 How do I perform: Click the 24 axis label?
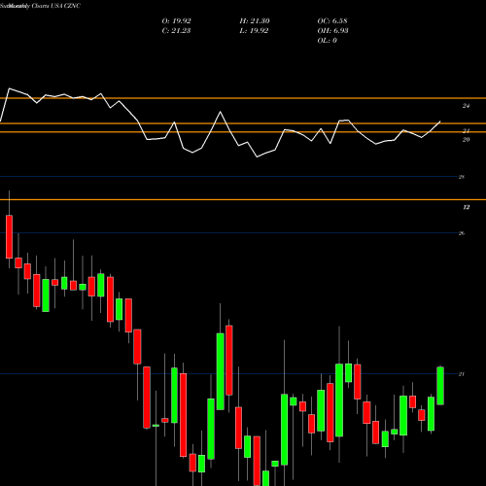[466, 106]
